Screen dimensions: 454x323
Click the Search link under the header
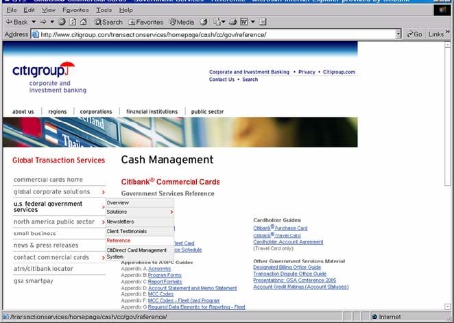click(250, 80)
